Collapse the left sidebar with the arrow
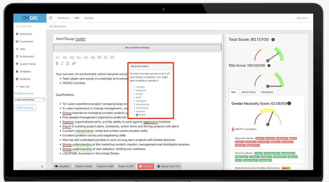 pyautogui.click(x=42, y=166)
